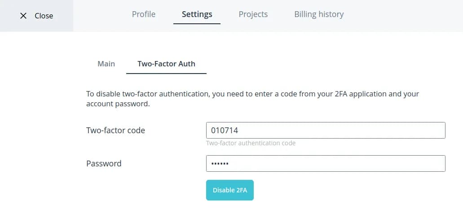463x222 pixels.
Task: Select the Main settings sub-tab
Action: coord(106,64)
